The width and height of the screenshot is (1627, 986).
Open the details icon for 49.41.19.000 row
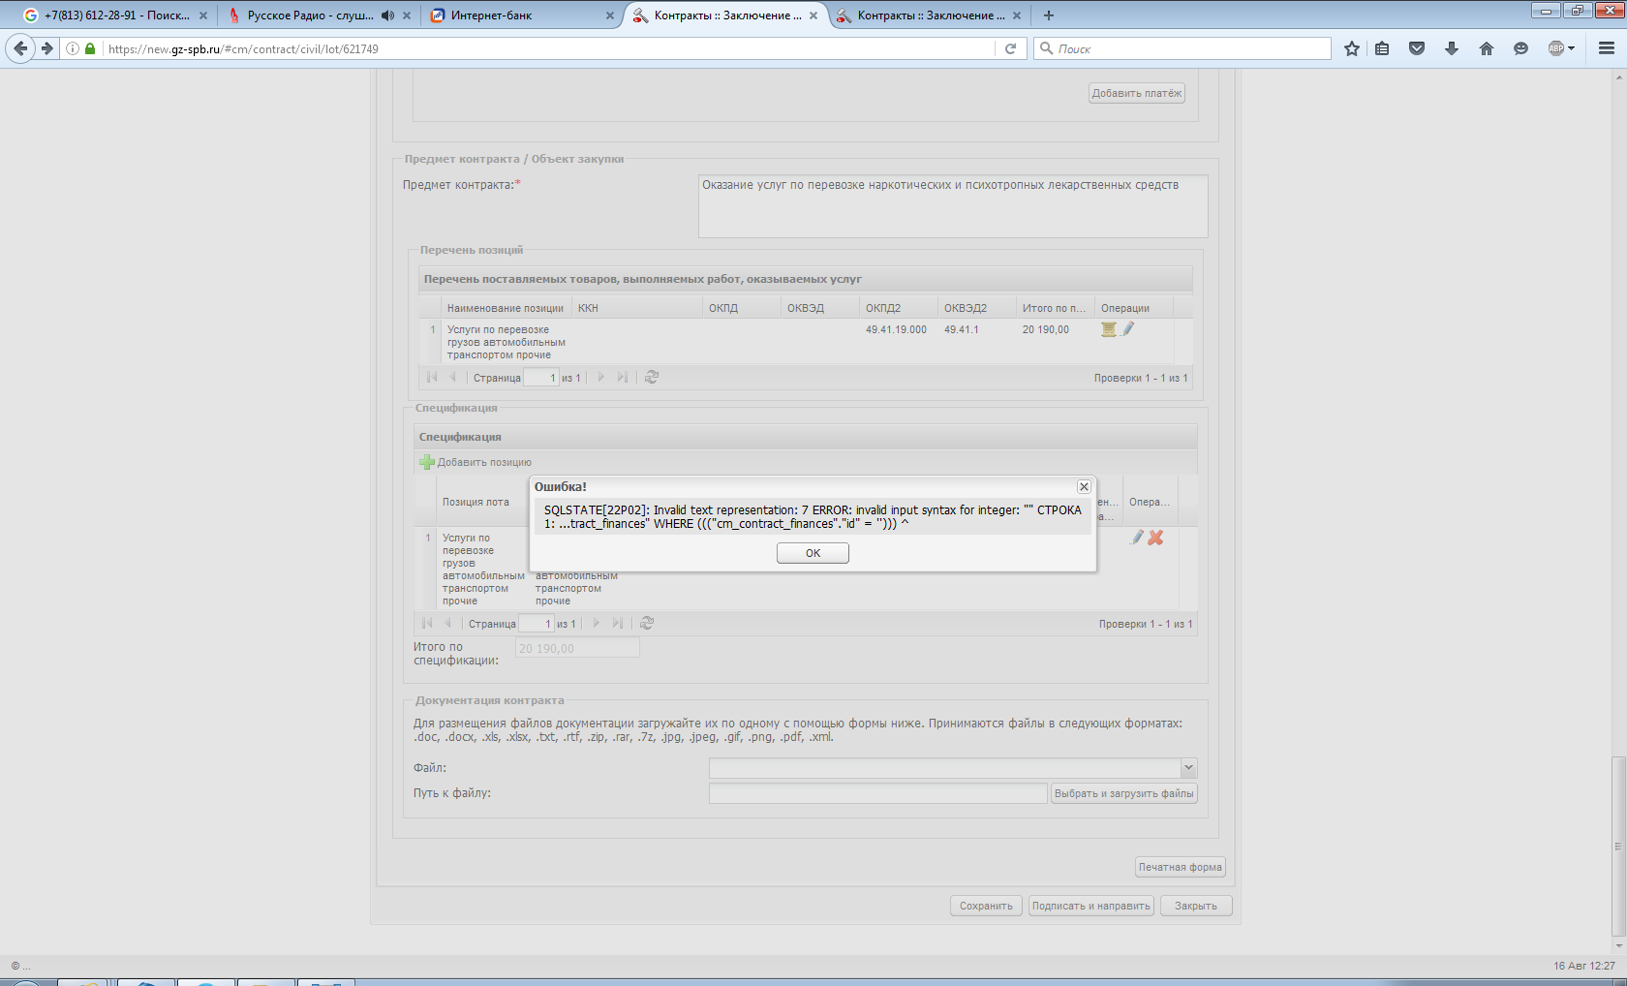click(x=1109, y=329)
